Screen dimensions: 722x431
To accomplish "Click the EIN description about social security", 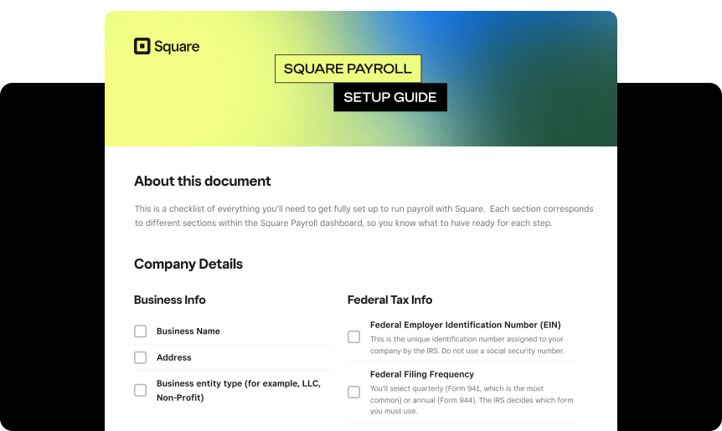I will tap(467, 345).
